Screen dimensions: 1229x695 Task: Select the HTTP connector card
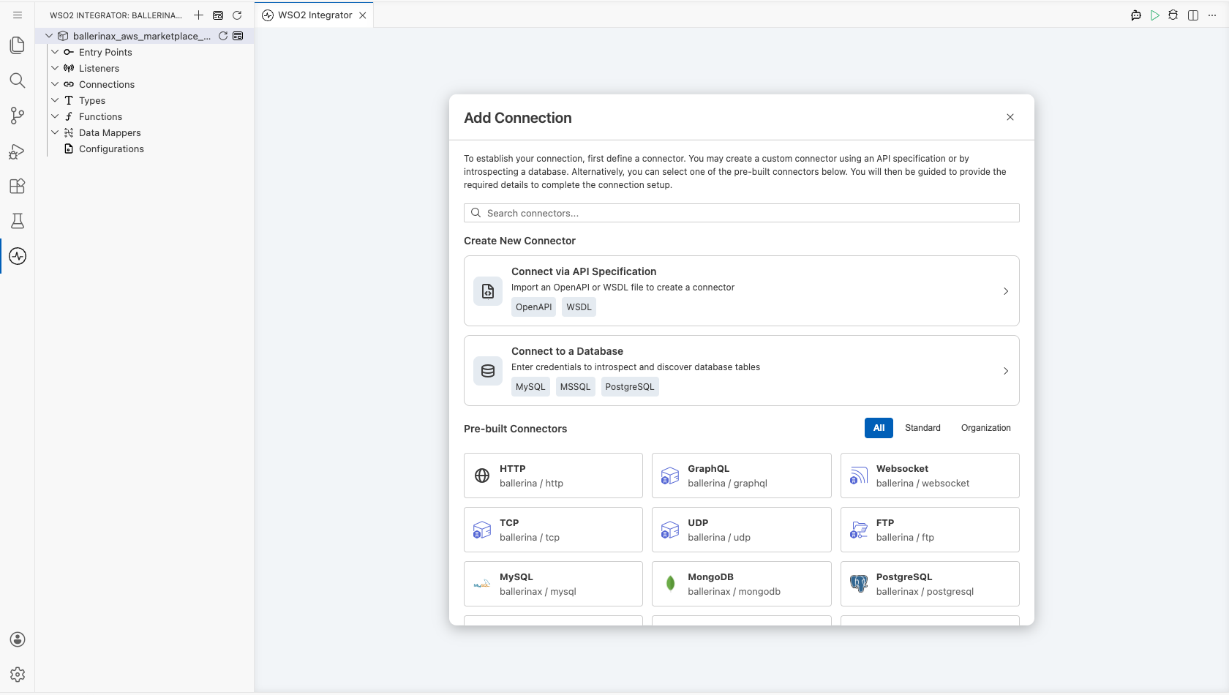553,476
